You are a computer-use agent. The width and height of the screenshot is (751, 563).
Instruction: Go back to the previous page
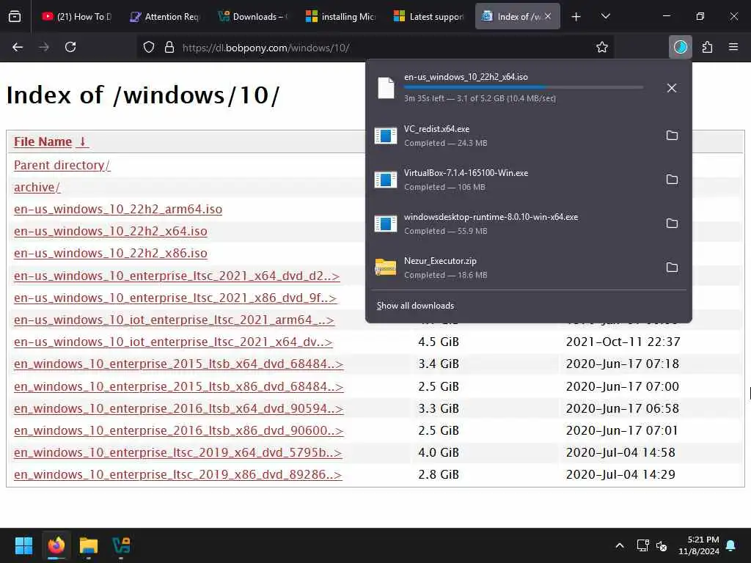(x=18, y=47)
